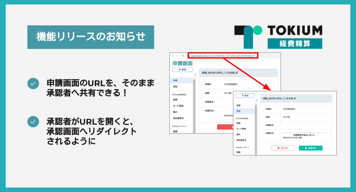Reload the page using the refresh icon
Screen dimensions: 356x192
click(x=182, y=56)
